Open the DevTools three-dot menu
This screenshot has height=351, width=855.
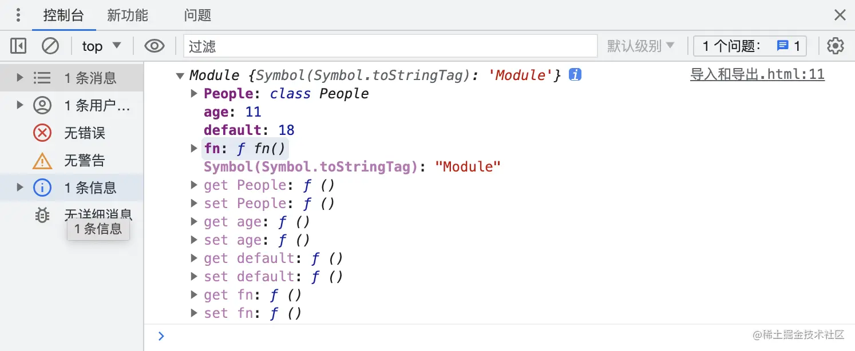18,15
